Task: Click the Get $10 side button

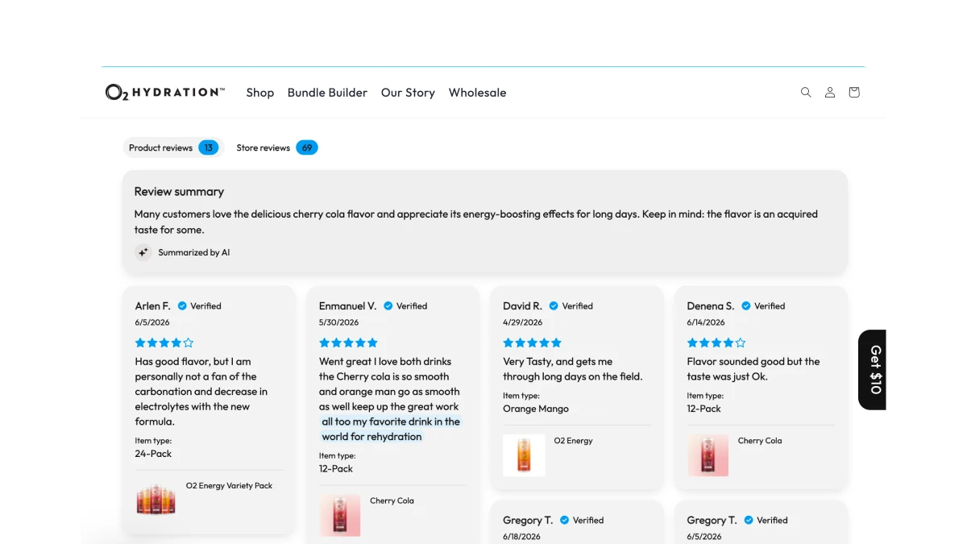Action: pos(873,370)
